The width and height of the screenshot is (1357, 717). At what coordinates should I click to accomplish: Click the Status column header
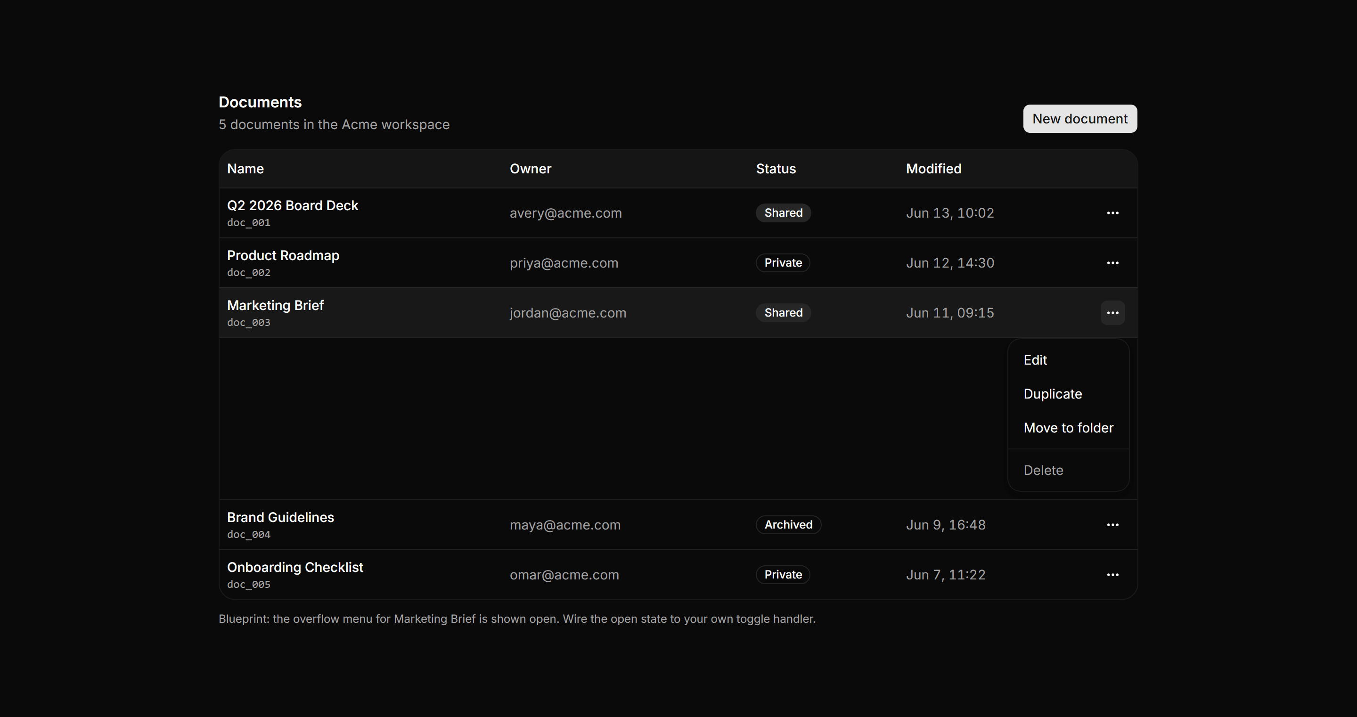click(x=776, y=169)
